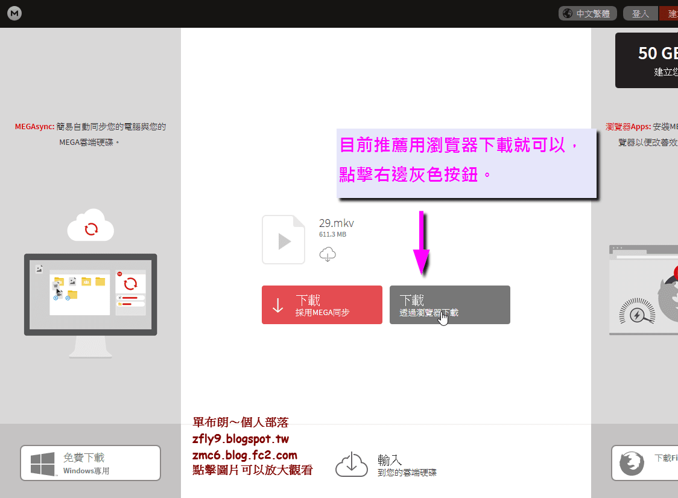Click the MEGAsync red label text
678x498 pixels.
click(x=34, y=127)
